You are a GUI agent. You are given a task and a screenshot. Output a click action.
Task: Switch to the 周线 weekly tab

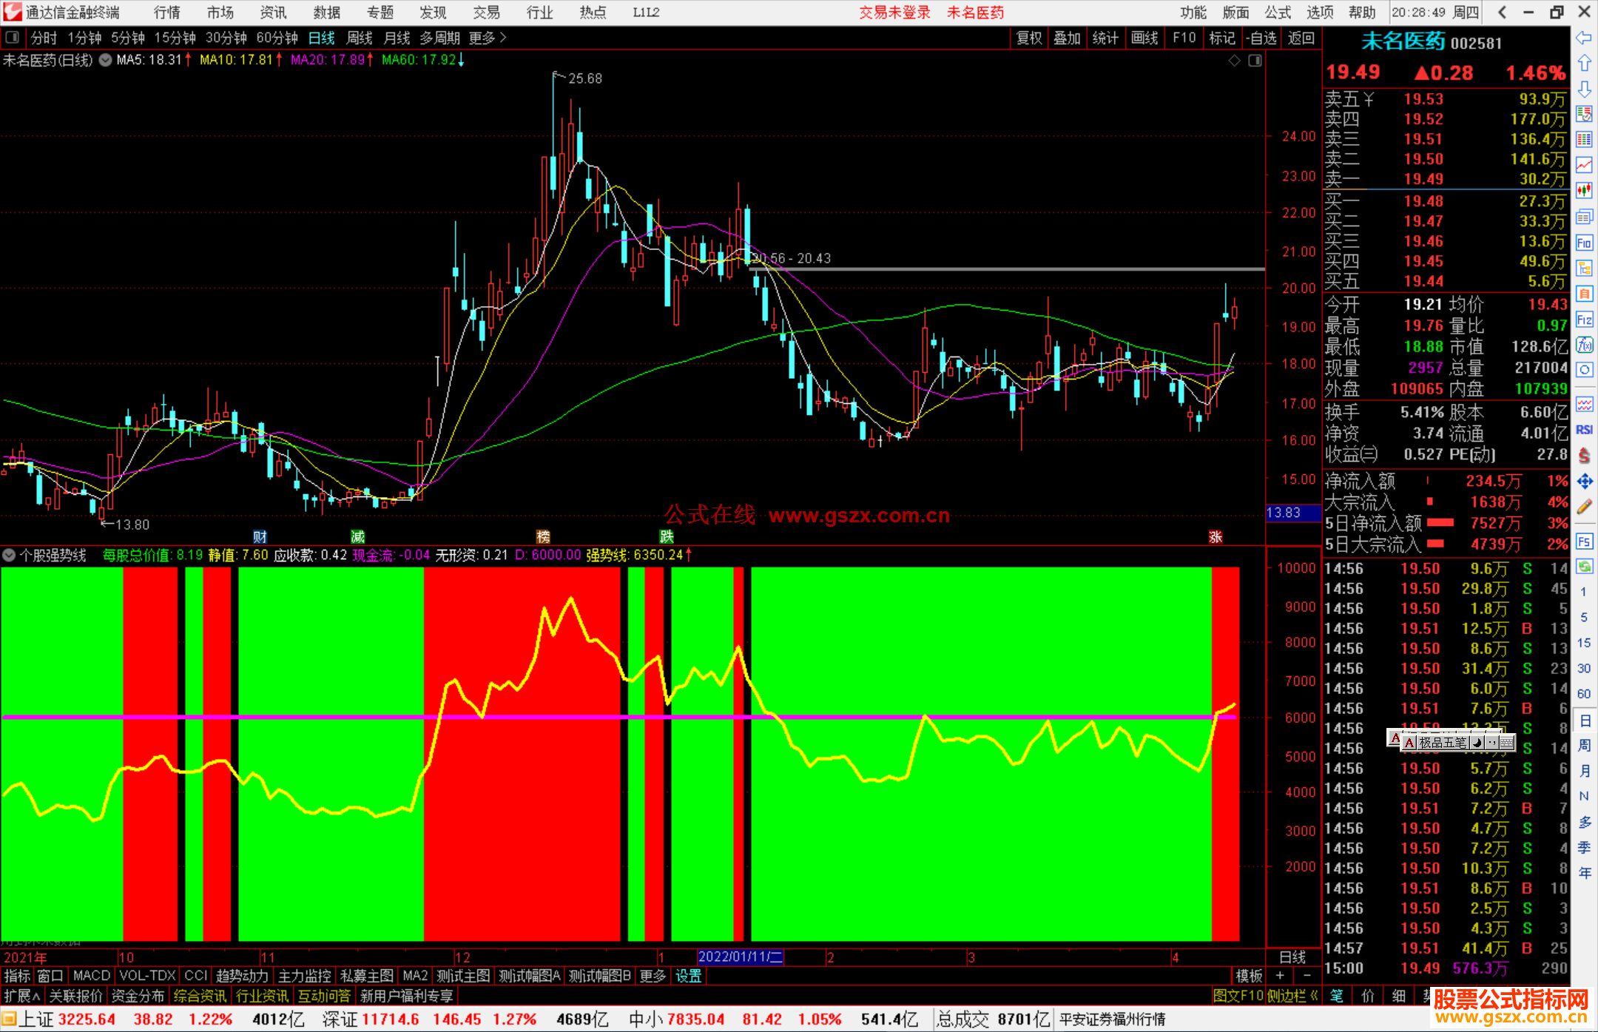pyautogui.click(x=360, y=38)
